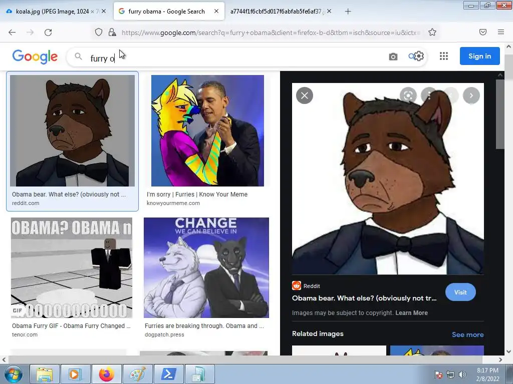513x384 pixels.
Task: Click the Reddit source icon in preview
Action: [x=297, y=285]
